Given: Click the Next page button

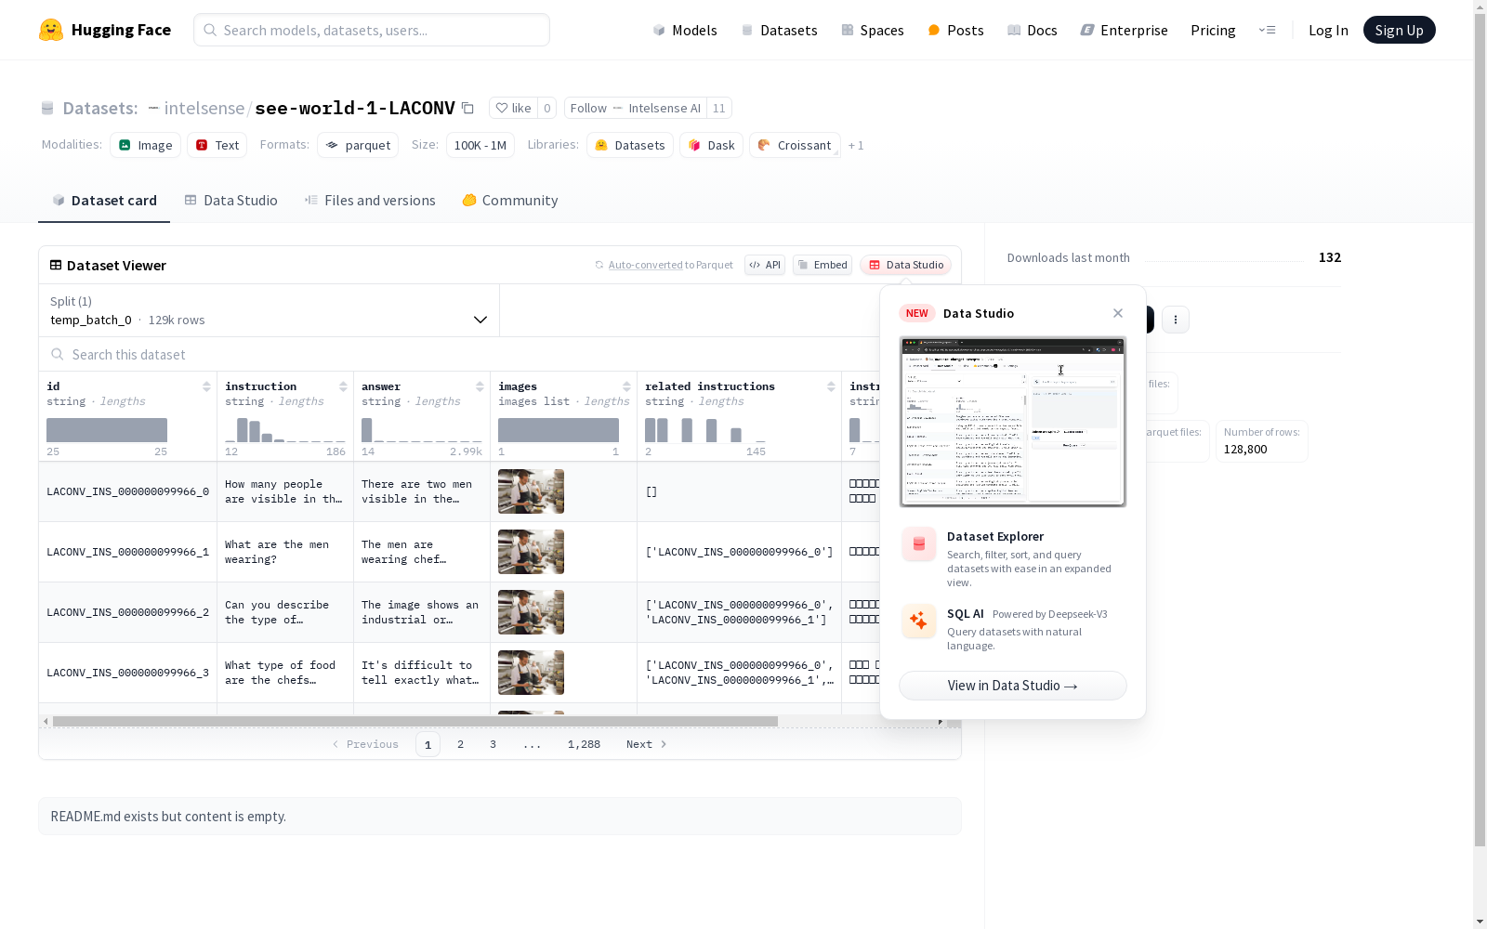Looking at the screenshot, I should (x=646, y=744).
